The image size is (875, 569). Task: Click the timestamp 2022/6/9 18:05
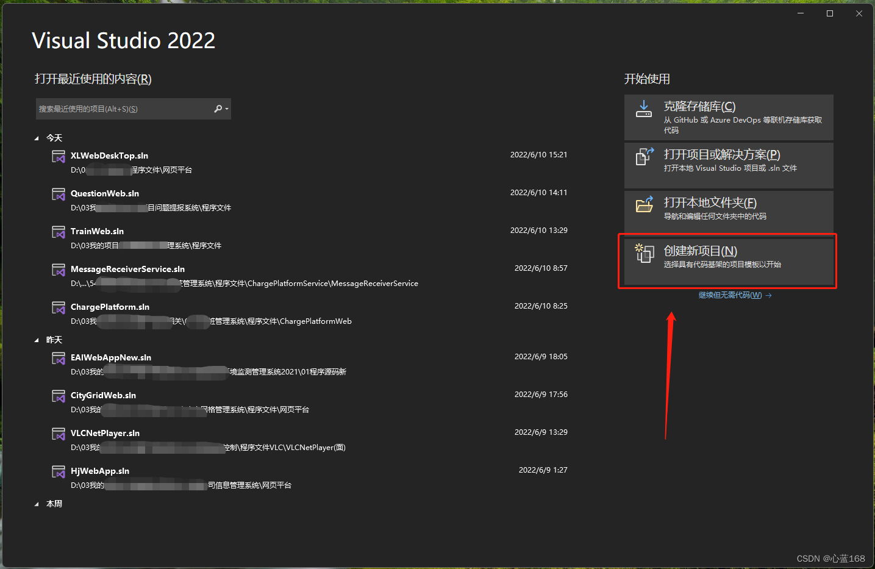click(x=541, y=357)
